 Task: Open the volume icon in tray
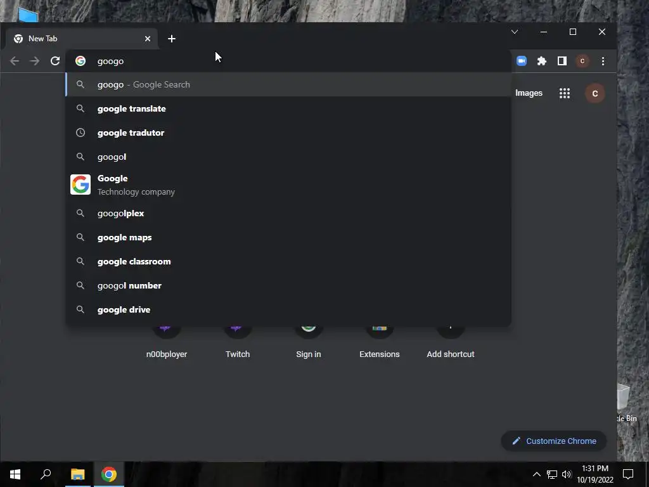567,474
